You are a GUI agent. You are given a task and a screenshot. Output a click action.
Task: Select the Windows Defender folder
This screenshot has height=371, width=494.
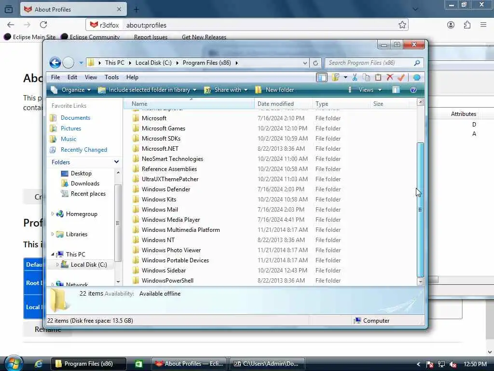[166, 189]
